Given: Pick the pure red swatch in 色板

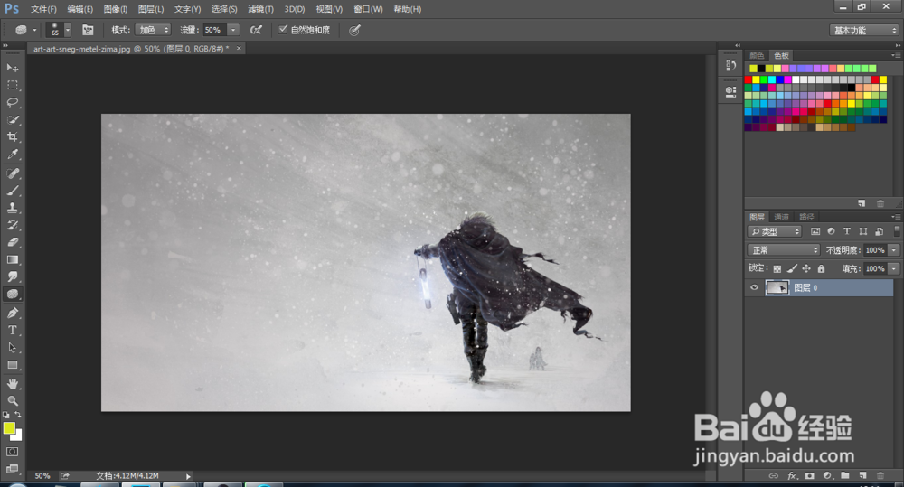Looking at the screenshot, I should [749, 80].
